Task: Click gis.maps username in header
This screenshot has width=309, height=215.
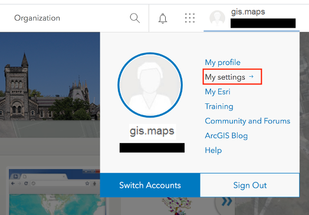Action: coord(248,12)
